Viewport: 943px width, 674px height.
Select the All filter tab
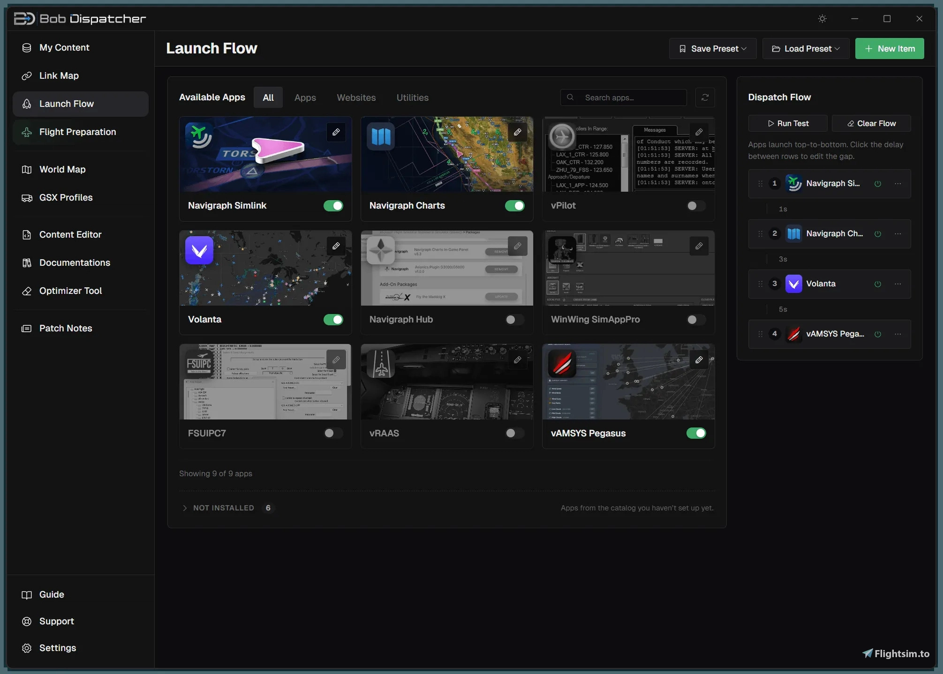[268, 97]
